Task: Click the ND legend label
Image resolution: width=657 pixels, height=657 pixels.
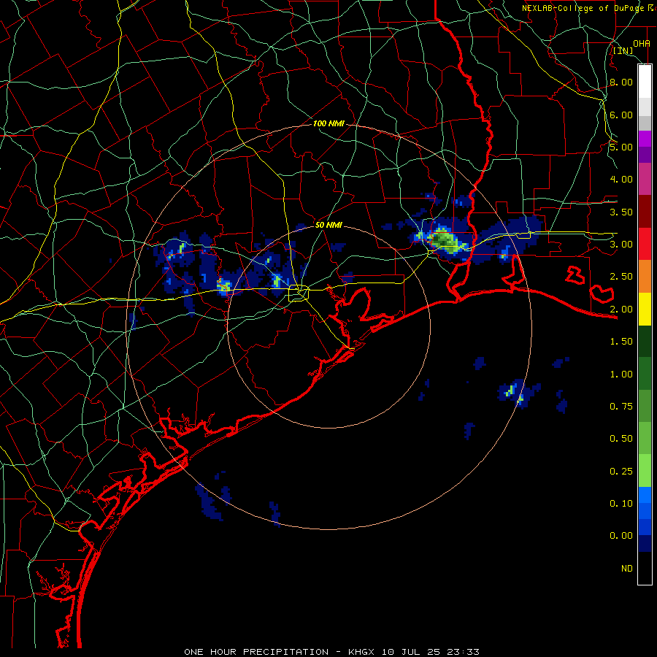Action: point(627,569)
